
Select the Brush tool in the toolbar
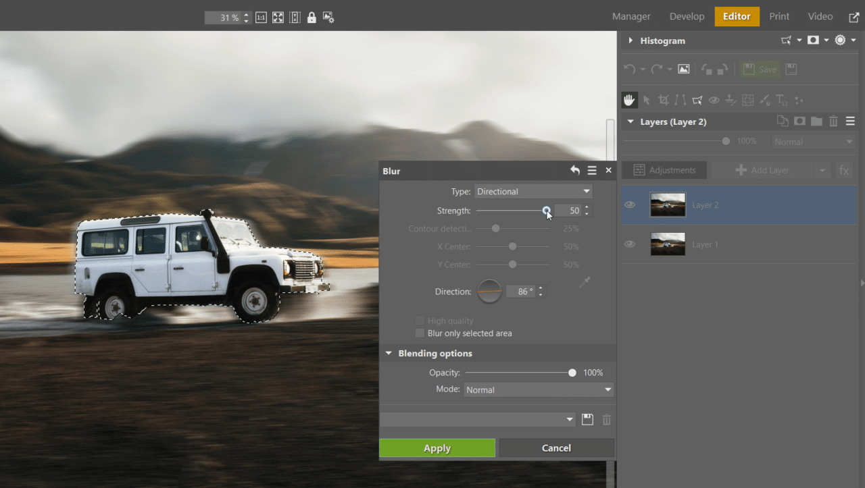pos(764,100)
